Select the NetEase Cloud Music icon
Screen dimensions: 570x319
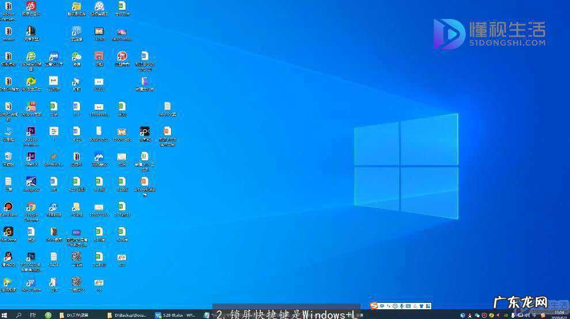(x=31, y=7)
